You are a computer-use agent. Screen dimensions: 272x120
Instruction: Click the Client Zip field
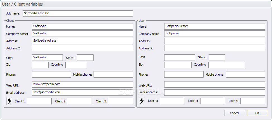tap(40, 65)
